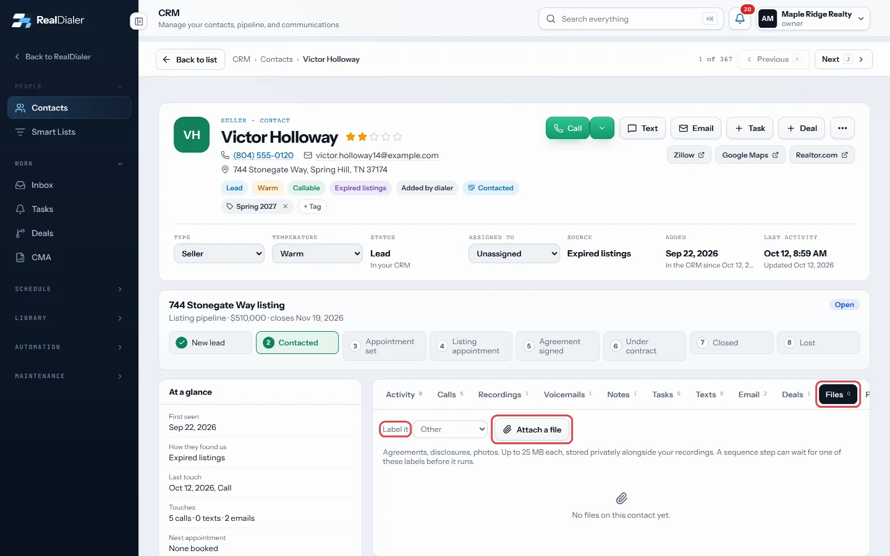Select the Appointment set pipeline stage

[x=384, y=346]
